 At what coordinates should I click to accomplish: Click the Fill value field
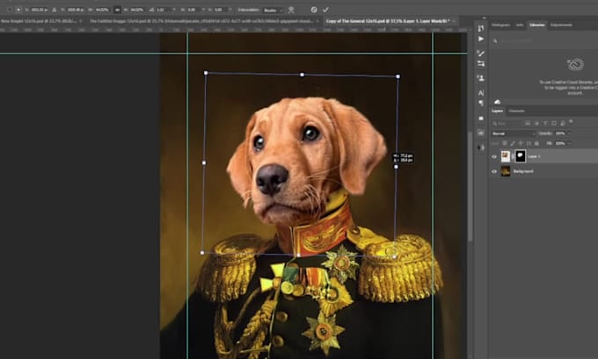point(560,144)
